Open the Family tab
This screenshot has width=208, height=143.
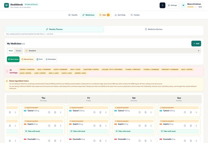pos(135,15)
